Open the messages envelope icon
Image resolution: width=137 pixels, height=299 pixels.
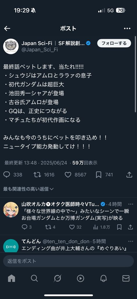(x=126, y=279)
